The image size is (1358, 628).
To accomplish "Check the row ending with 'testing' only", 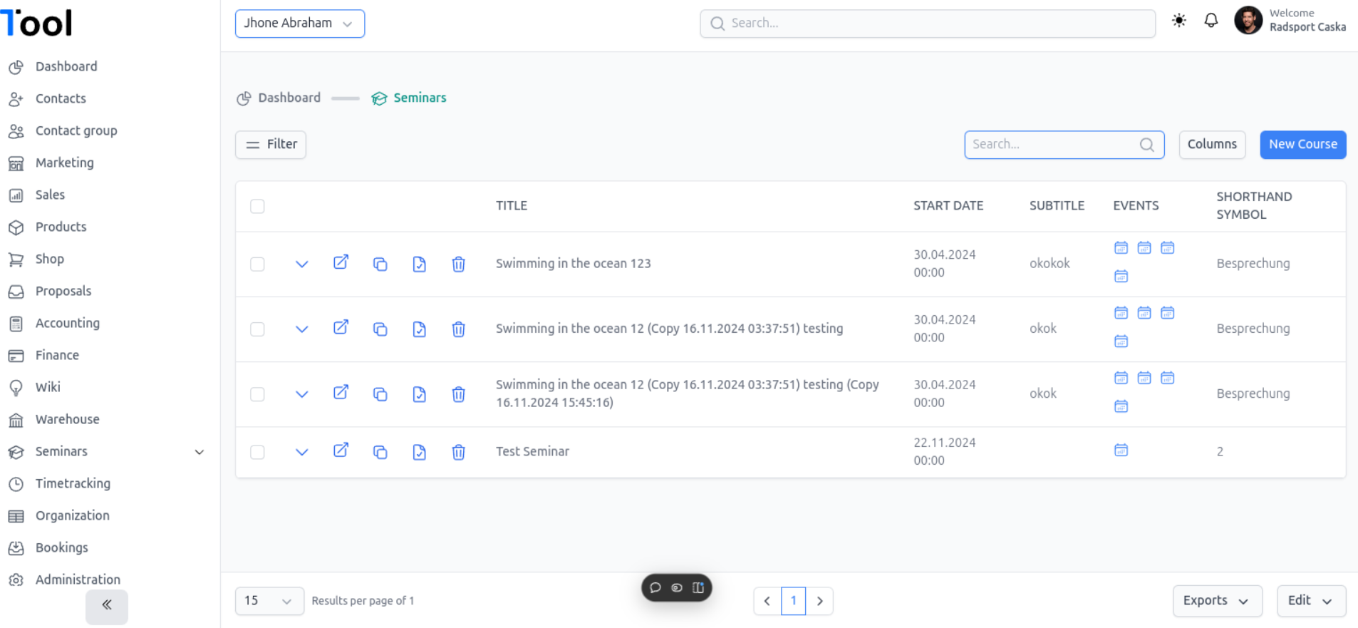I will coord(257,329).
